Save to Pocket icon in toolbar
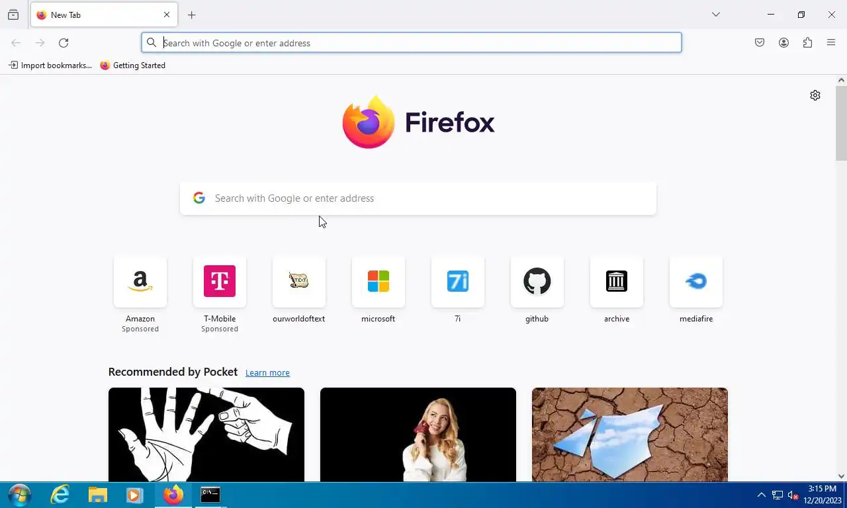 [760, 43]
